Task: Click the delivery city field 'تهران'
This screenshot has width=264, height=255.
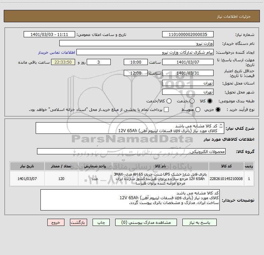Action: [x=188, y=92]
